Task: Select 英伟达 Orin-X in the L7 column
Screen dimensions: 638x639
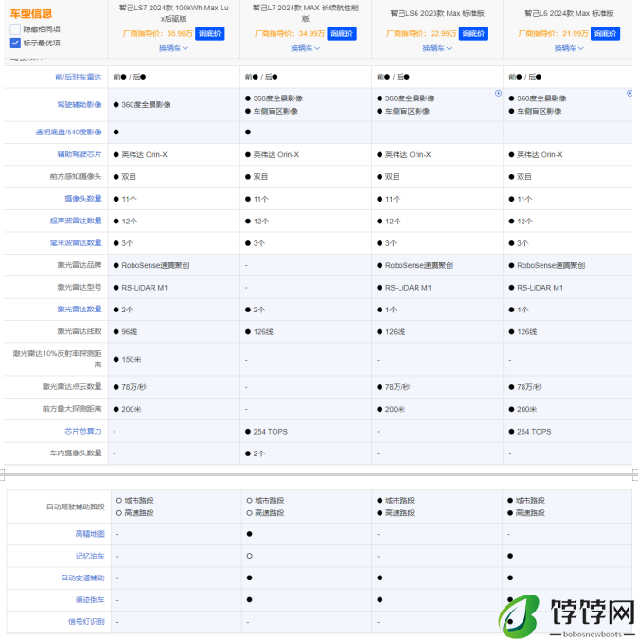Action: tap(275, 154)
